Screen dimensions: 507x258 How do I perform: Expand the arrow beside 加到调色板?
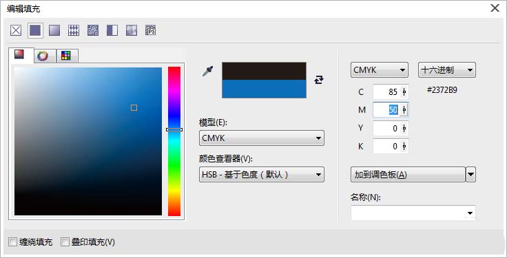click(x=470, y=175)
